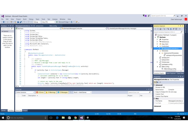Click View Code icon in Solution Explorer
188x134 pixels.
coord(180,29)
